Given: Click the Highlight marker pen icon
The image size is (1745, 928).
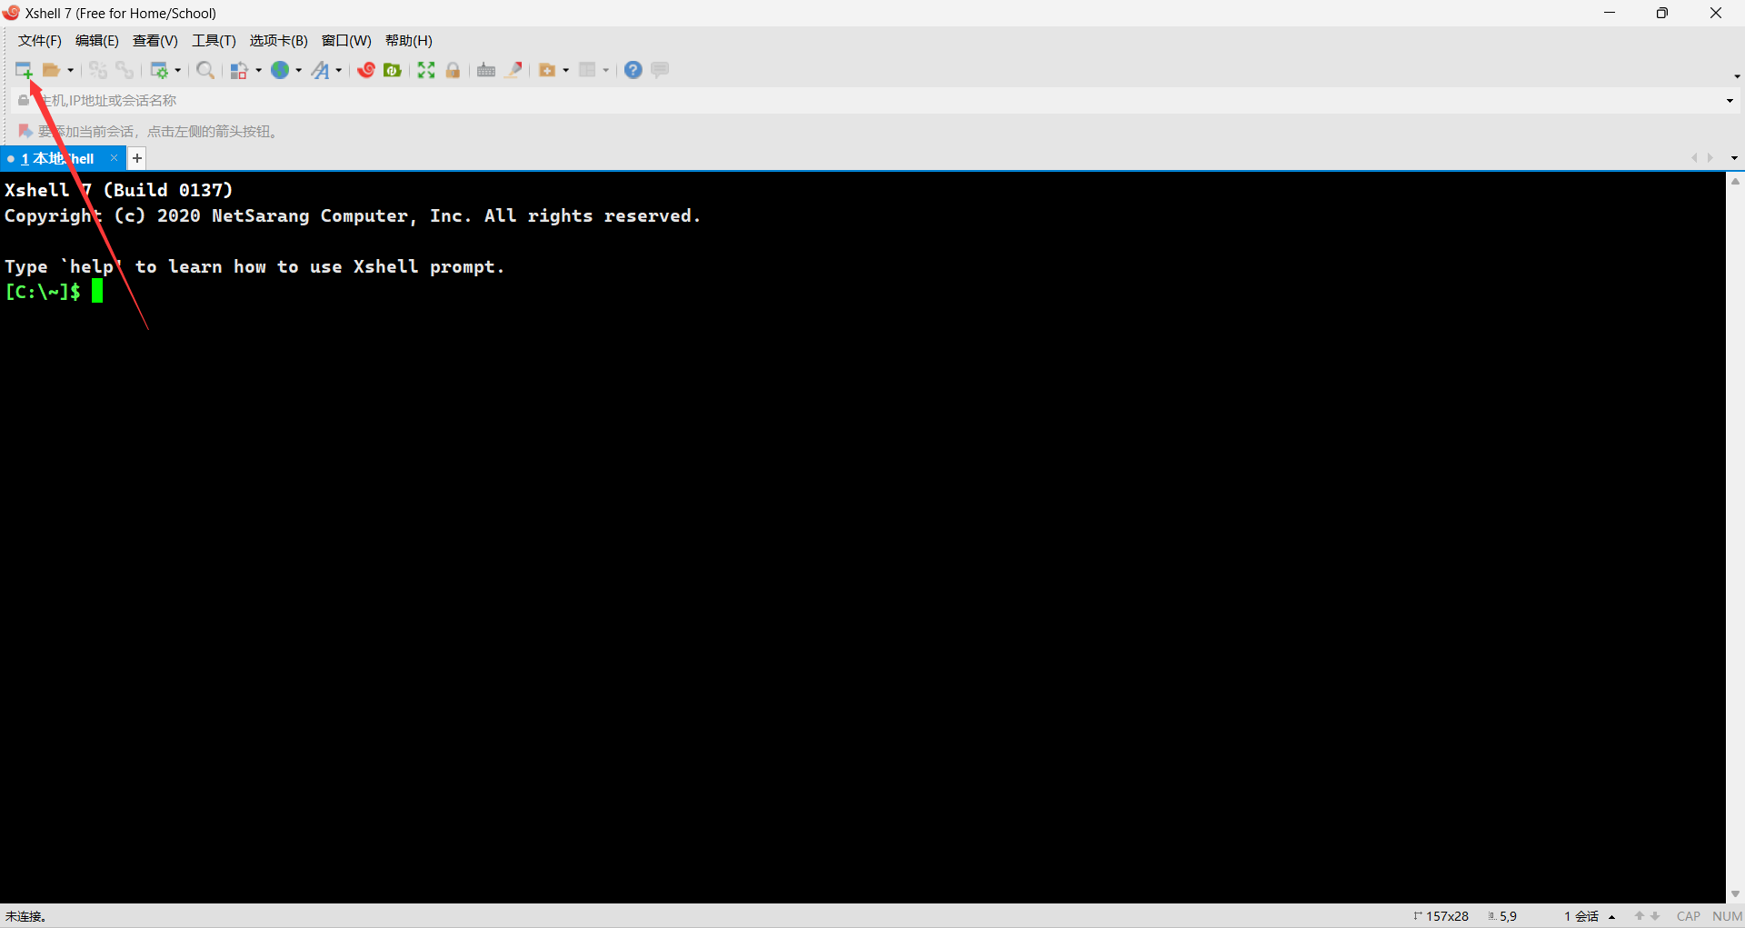Looking at the screenshot, I should [x=514, y=70].
